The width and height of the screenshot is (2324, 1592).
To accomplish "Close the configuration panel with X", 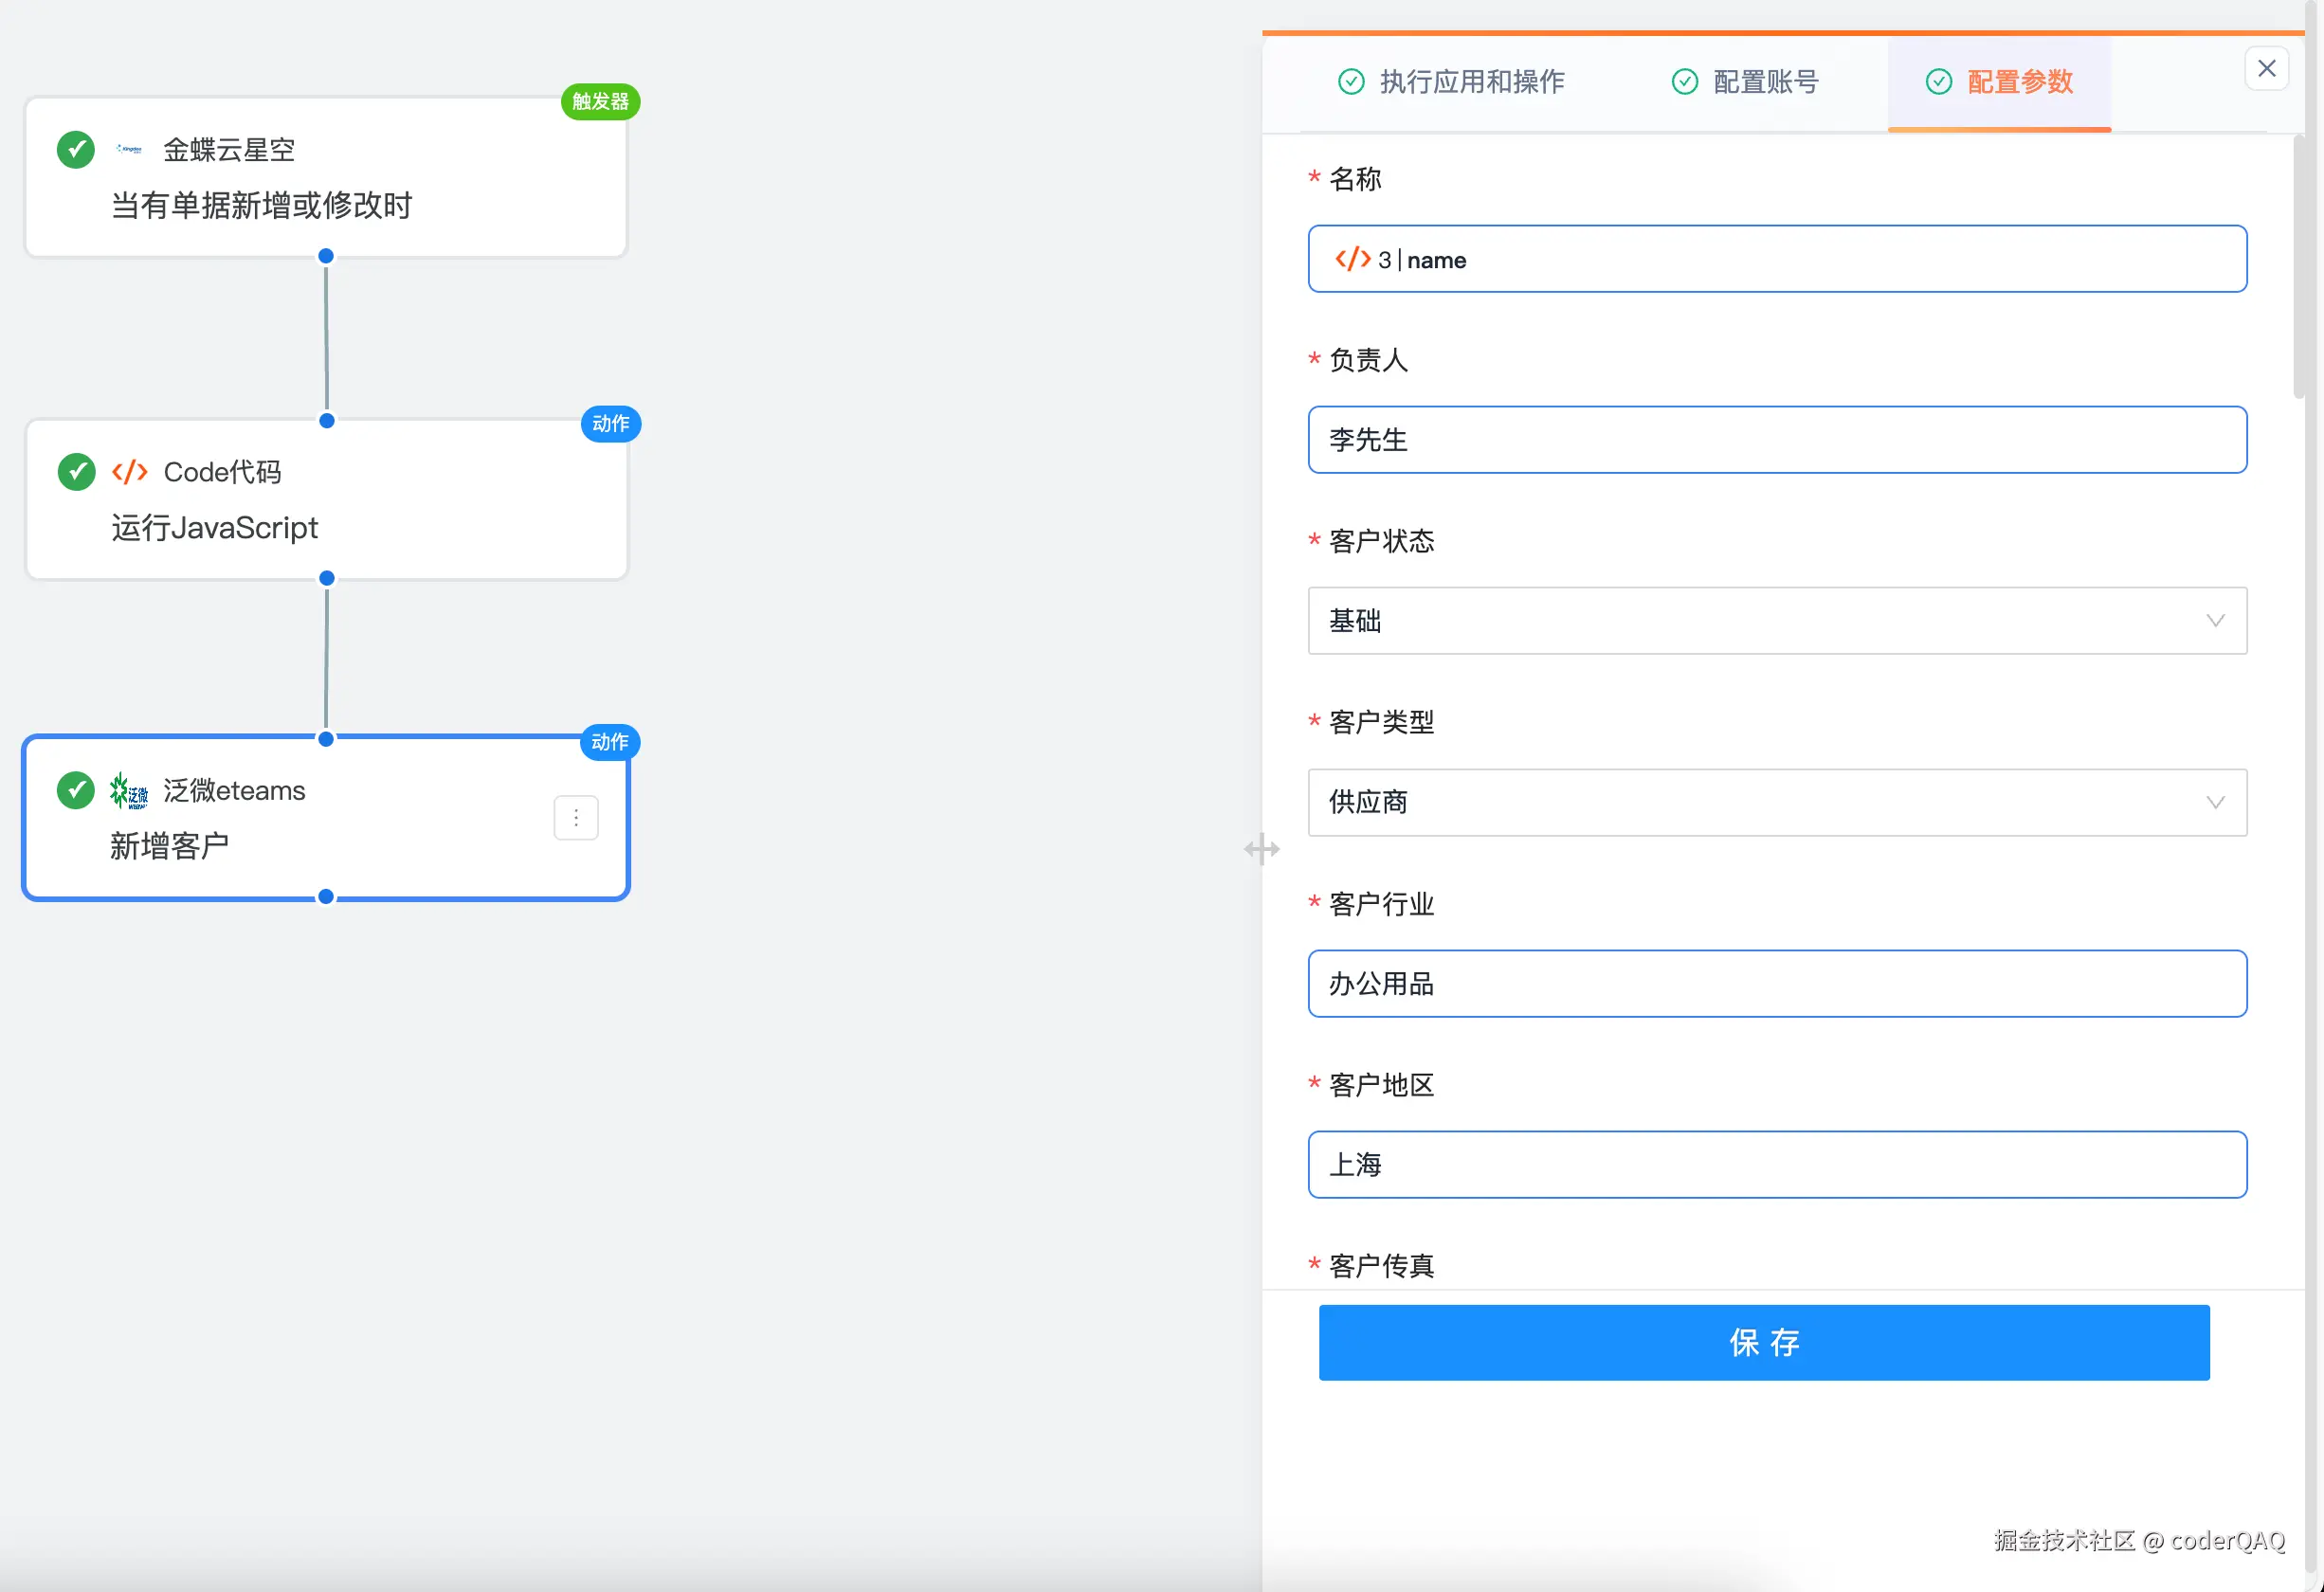I will (2266, 68).
